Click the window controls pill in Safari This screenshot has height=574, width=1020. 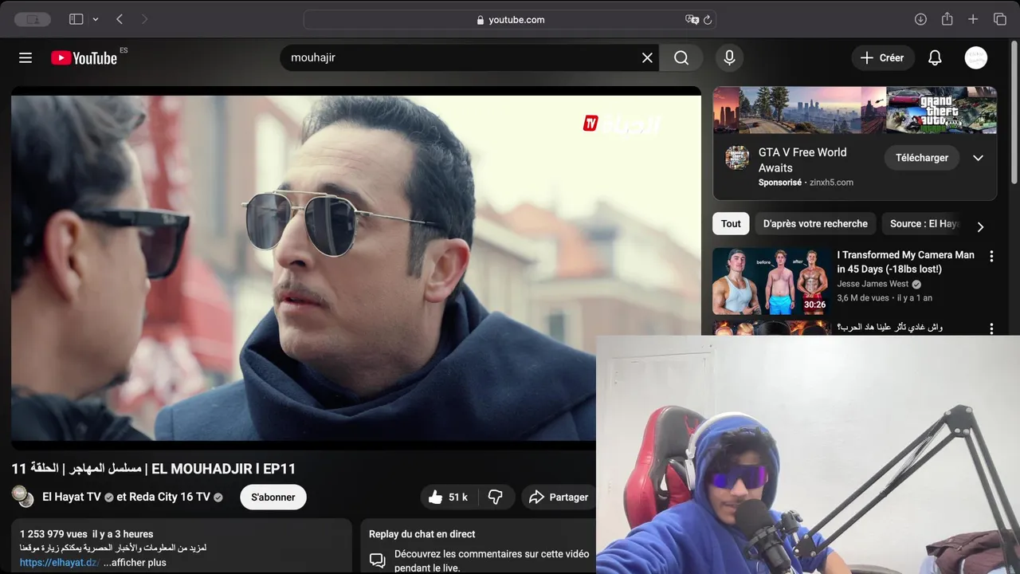[x=33, y=19]
